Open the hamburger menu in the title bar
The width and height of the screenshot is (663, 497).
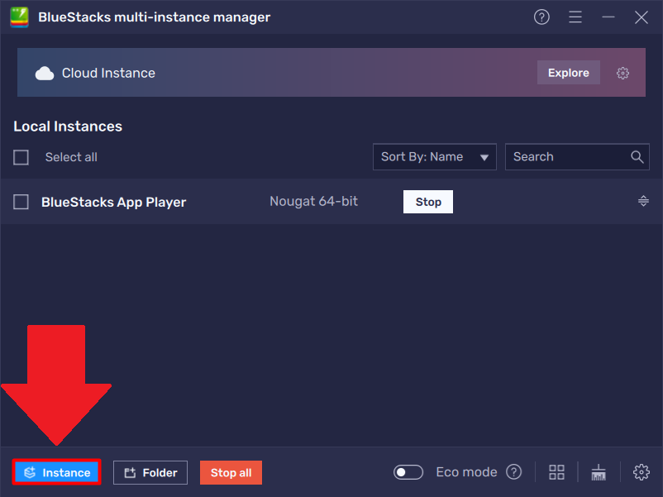point(575,17)
